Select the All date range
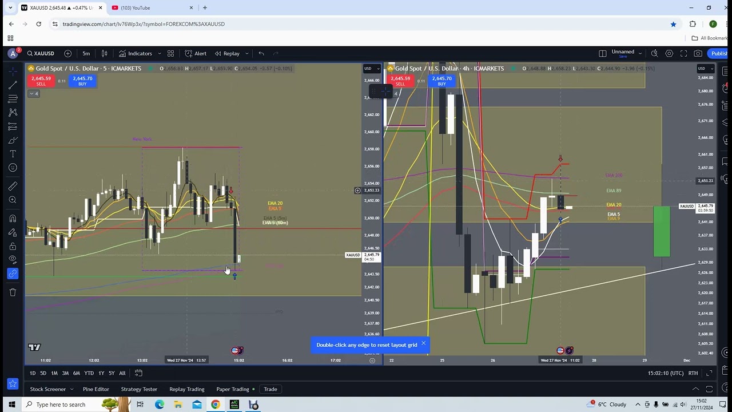This screenshot has width=732, height=412. coord(122,373)
